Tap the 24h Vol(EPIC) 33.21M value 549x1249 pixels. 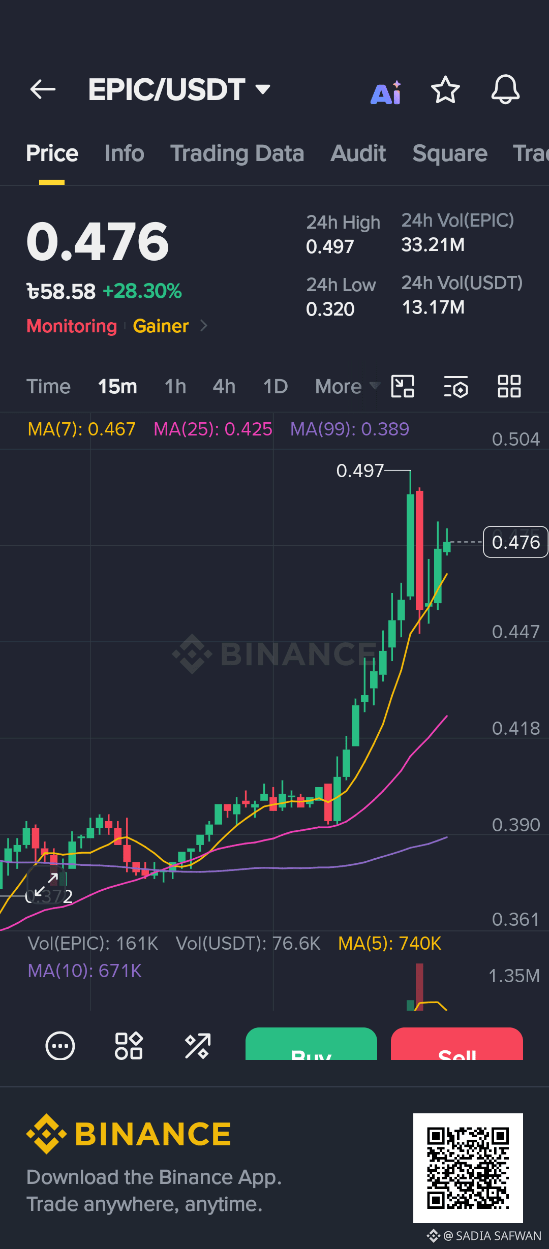click(x=433, y=245)
